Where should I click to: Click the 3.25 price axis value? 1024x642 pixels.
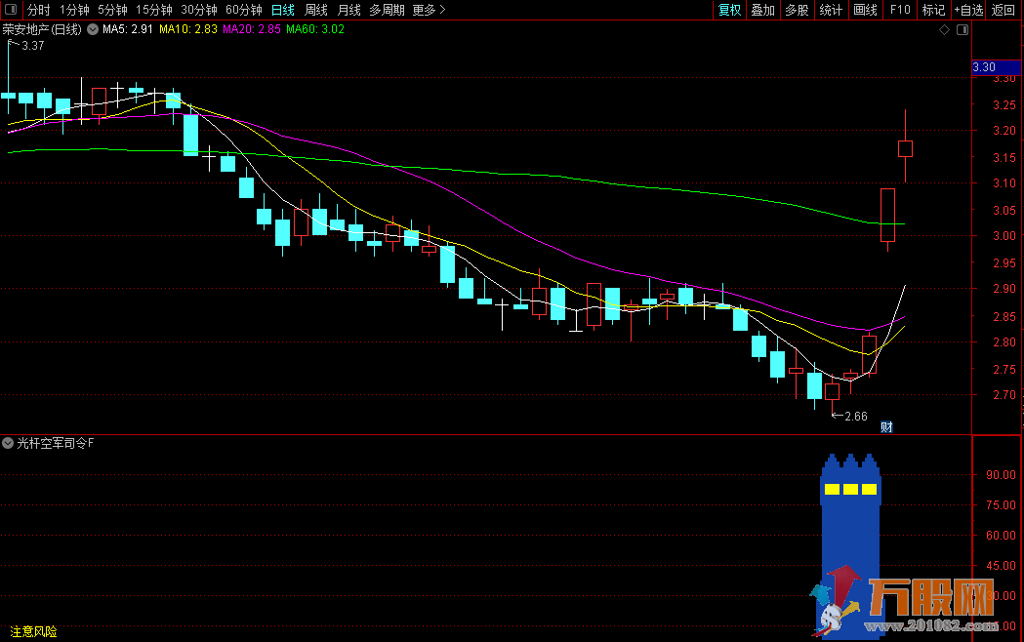click(1004, 105)
